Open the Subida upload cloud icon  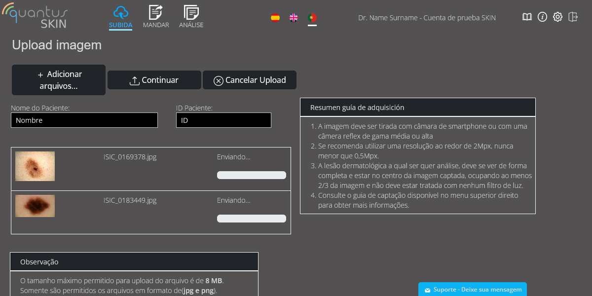pyautogui.click(x=120, y=13)
